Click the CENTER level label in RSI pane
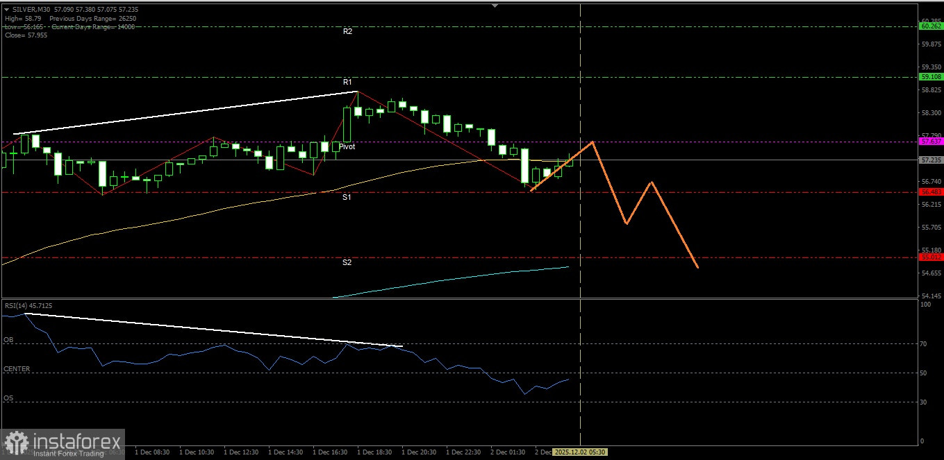Image resolution: width=944 pixels, height=460 pixels. tap(17, 369)
